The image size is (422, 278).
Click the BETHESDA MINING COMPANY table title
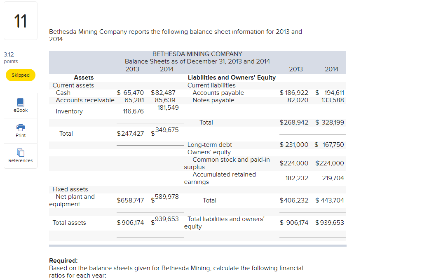point(197,54)
